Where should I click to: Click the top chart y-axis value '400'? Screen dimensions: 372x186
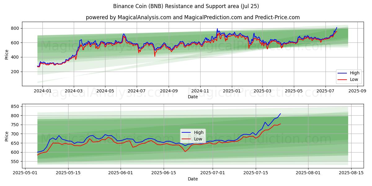point(15,57)
